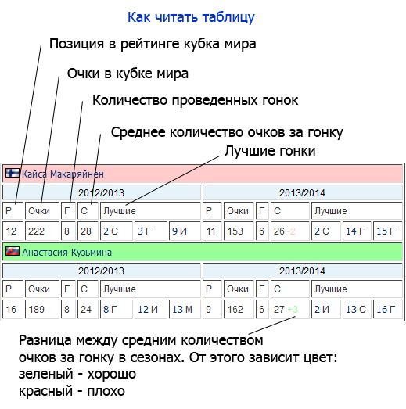
Task: Click the green +3 difference value
Action: [x=293, y=310]
